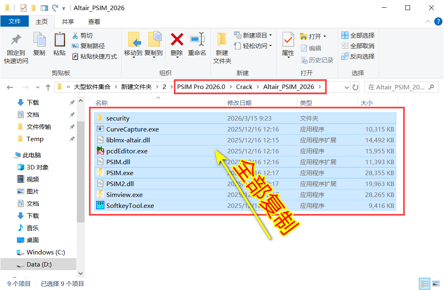The width and height of the screenshot is (444, 290).
Task: Switch to details view icon in status bar
Action: pos(425,284)
